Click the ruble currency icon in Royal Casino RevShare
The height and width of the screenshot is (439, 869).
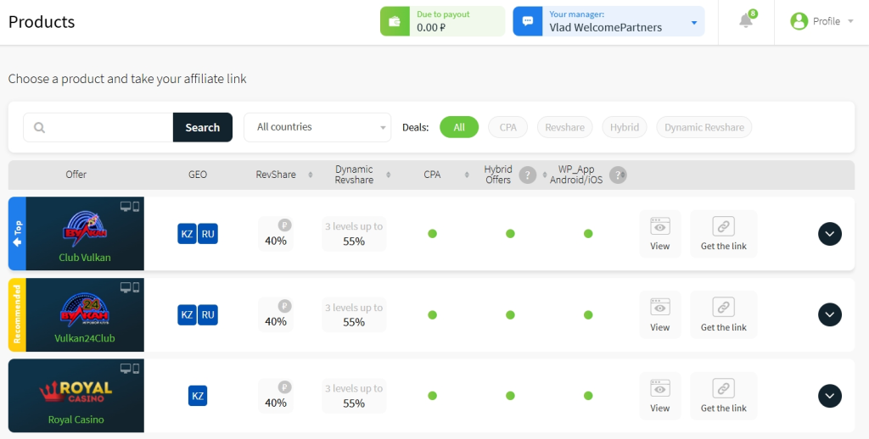285,387
